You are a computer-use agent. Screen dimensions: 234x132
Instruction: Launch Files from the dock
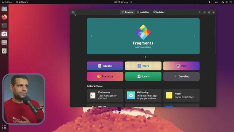point(4,9)
